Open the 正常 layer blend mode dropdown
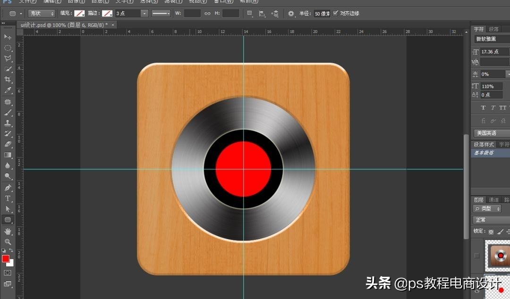This screenshot has width=510, height=299. 489,220
